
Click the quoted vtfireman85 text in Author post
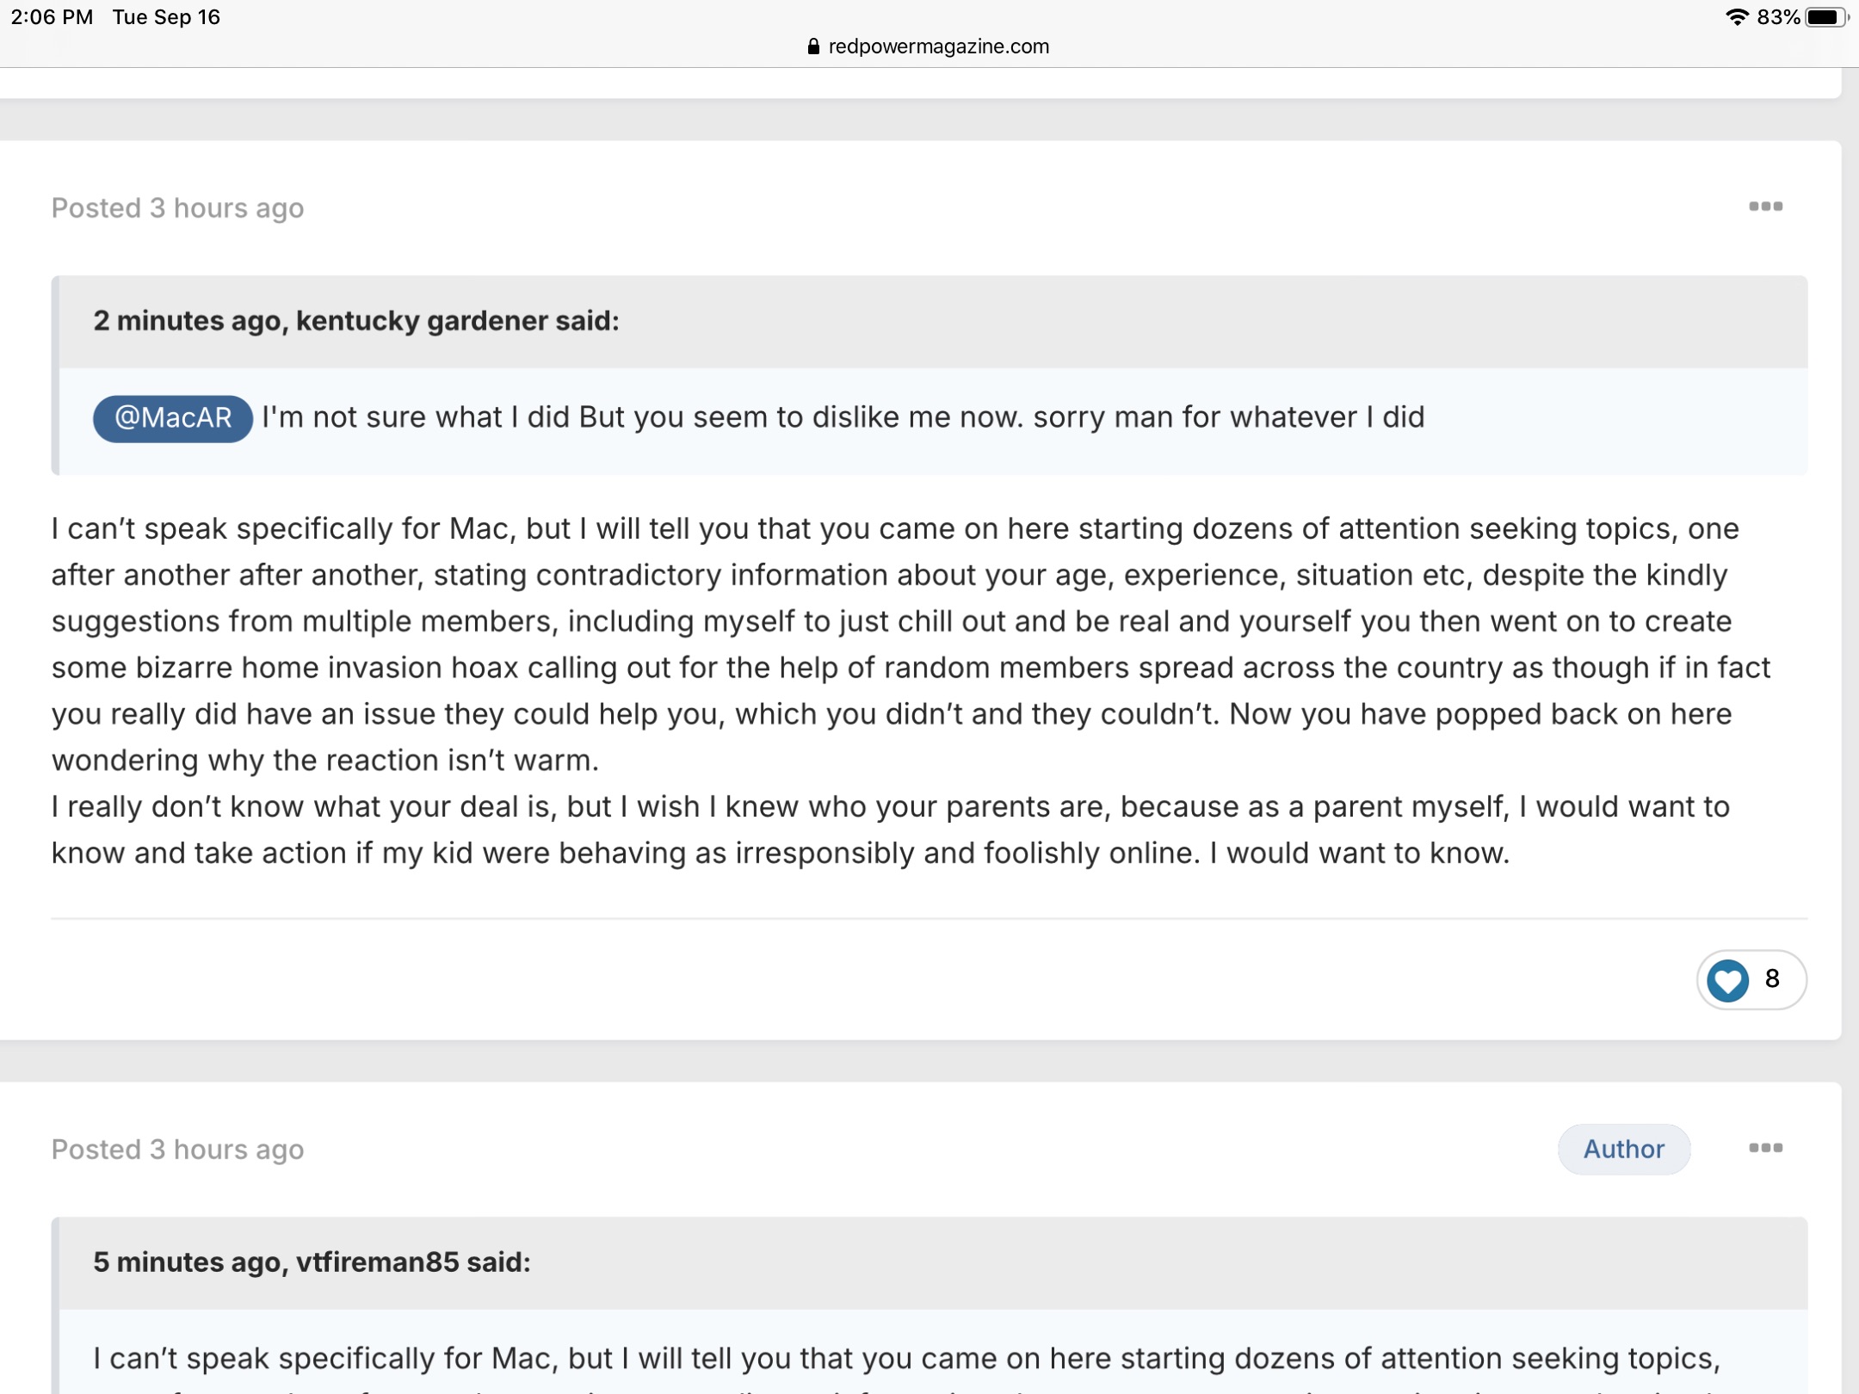(x=907, y=1359)
